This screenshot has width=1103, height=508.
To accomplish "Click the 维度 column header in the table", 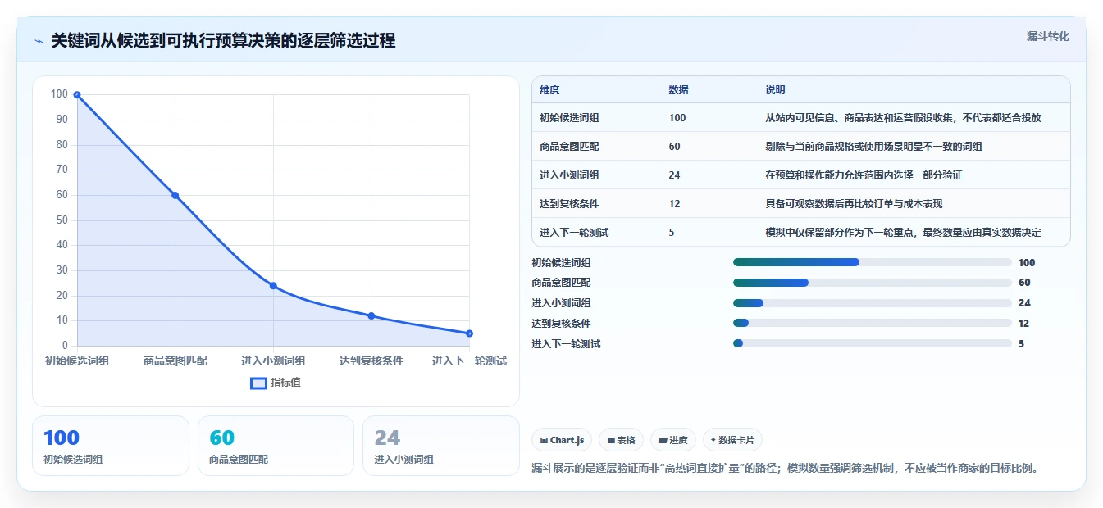I will (549, 90).
